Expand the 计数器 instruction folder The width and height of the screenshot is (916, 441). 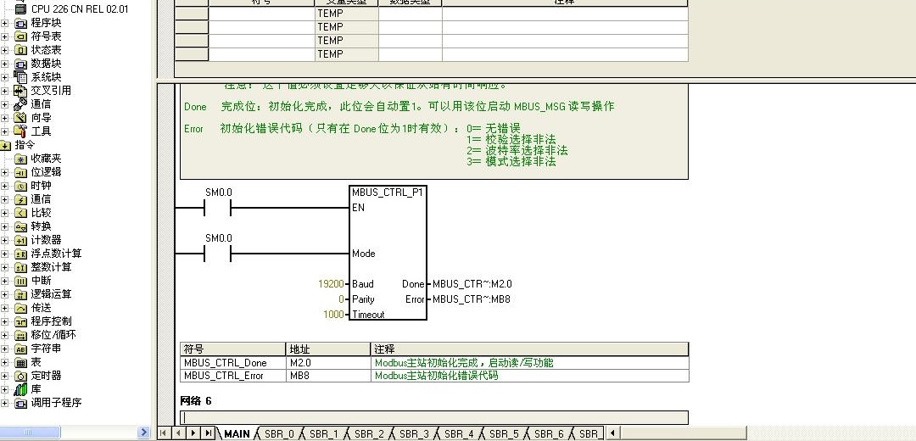coord(5,240)
